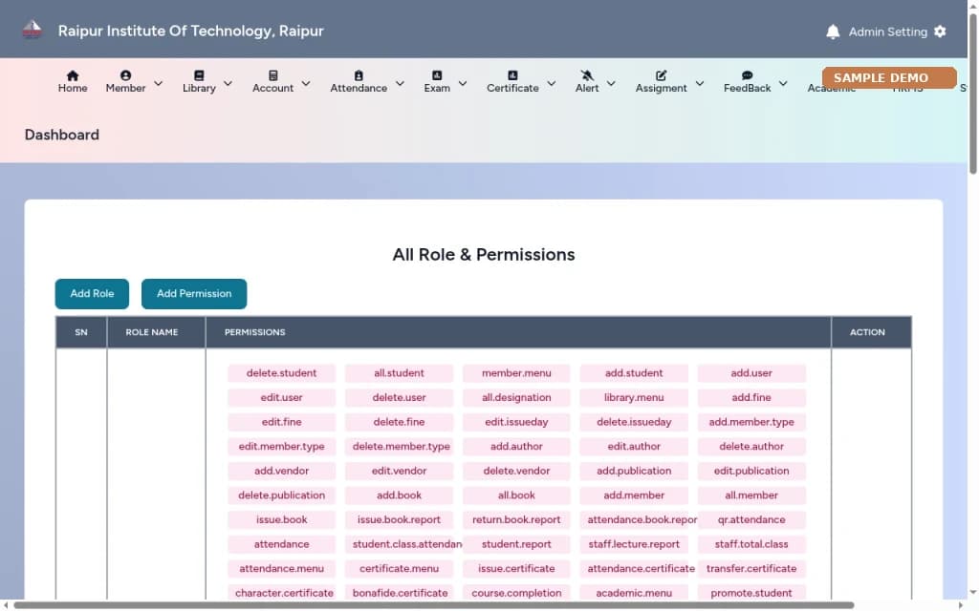The image size is (979, 611).
Task: Expand the Exam menu chevron
Action: (x=463, y=83)
